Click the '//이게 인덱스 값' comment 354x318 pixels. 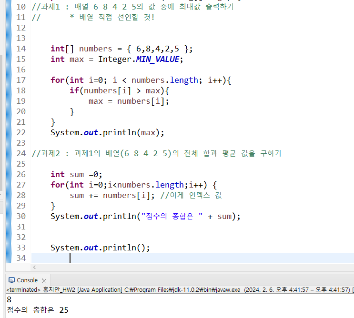(191, 195)
